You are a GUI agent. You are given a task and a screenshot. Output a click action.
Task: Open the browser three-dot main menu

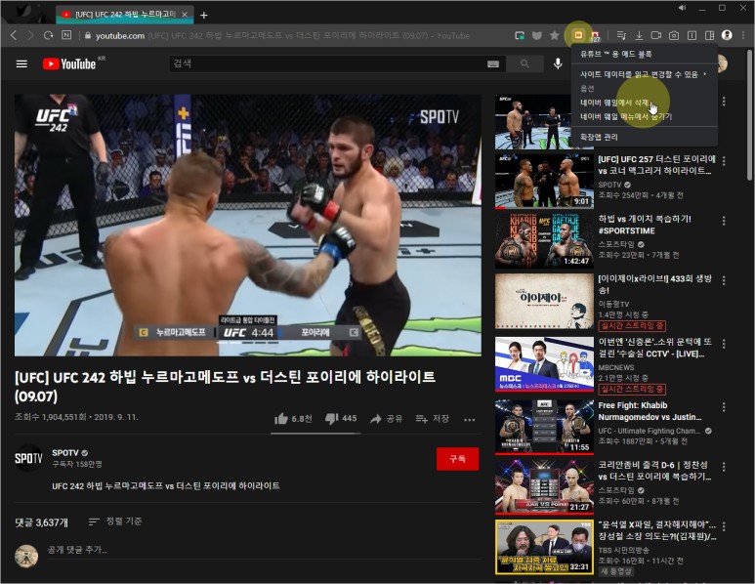tap(744, 35)
